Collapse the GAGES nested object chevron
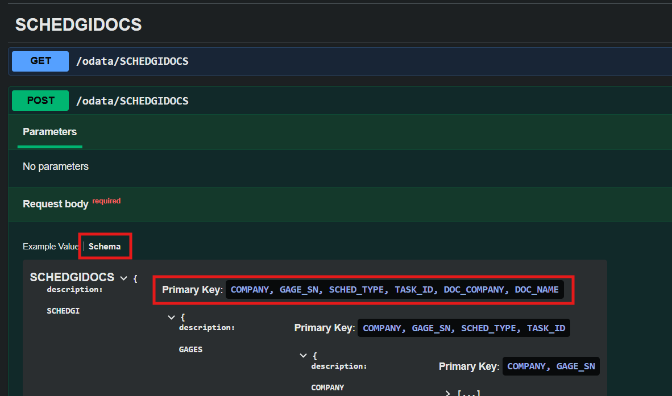Screen dimensions: 672x396 pyautogui.click(x=304, y=355)
